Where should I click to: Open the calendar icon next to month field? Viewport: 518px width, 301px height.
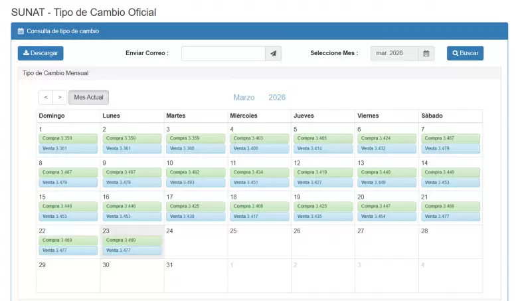point(426,53)
